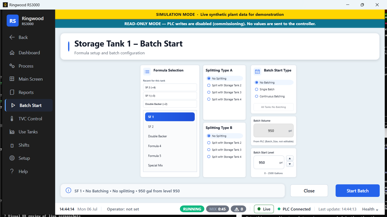Click the All Tanks No Batching button
The width and height of the screenshot is (387, 217).
click(273, 107)
